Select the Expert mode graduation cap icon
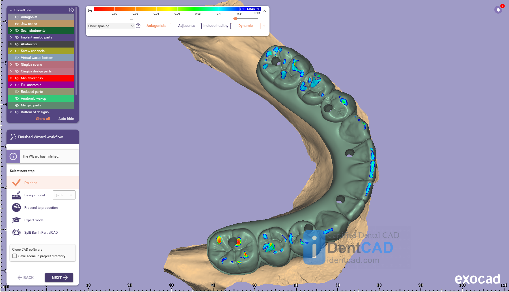The height and width of the screenshot is (292, 509). pyautogui.click(x=16, y=220)
